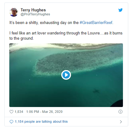The width and height of the screenshot is (131, 127).
Task: Open the #GreatBarrierReef hashtag link
Action: (96, 22)
